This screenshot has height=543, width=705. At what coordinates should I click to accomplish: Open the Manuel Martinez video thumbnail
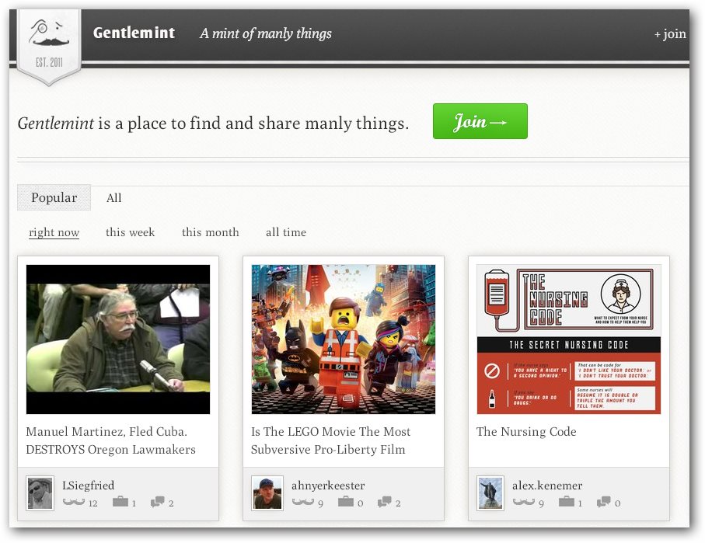click(118, 339)
